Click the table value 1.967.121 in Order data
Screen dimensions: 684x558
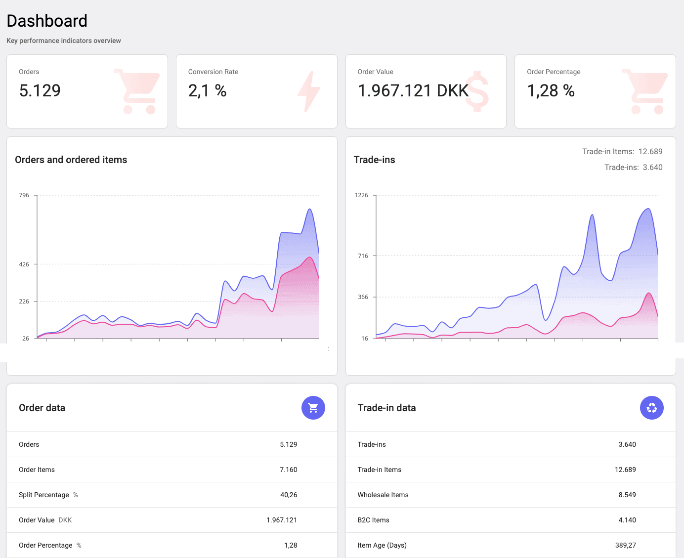pyautogui.click(x=282, y=520)
